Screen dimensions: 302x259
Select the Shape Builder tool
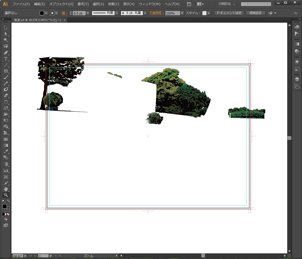coord(6,126)
